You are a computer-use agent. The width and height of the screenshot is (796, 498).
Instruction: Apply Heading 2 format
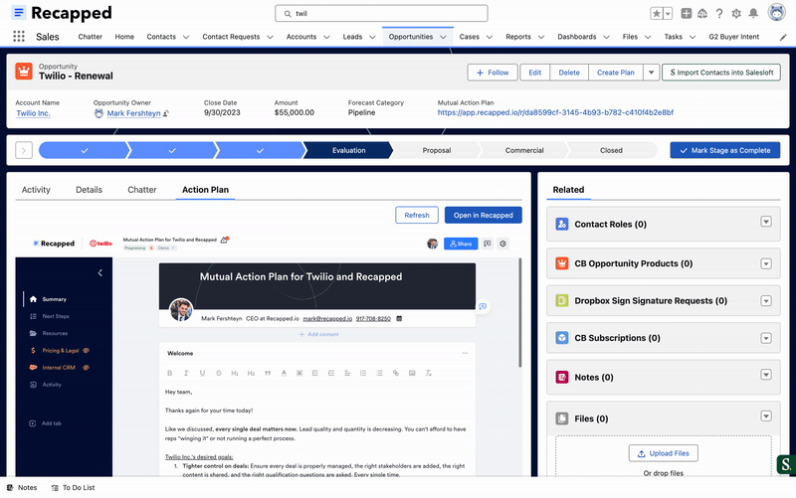[251, 373]
